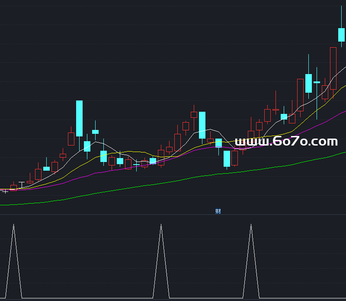Select the first signal spike in indicator panel
Screen dimensions: 346x301
[14, 261]
